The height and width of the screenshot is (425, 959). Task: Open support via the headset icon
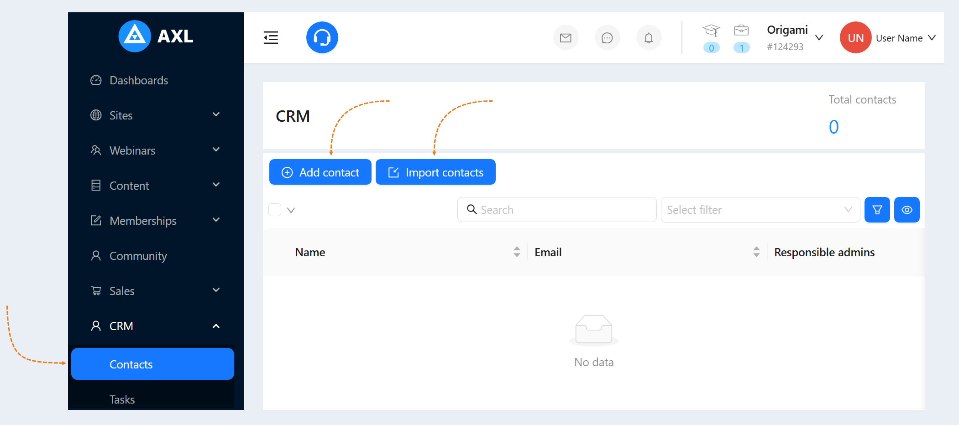tap(322, 37)
